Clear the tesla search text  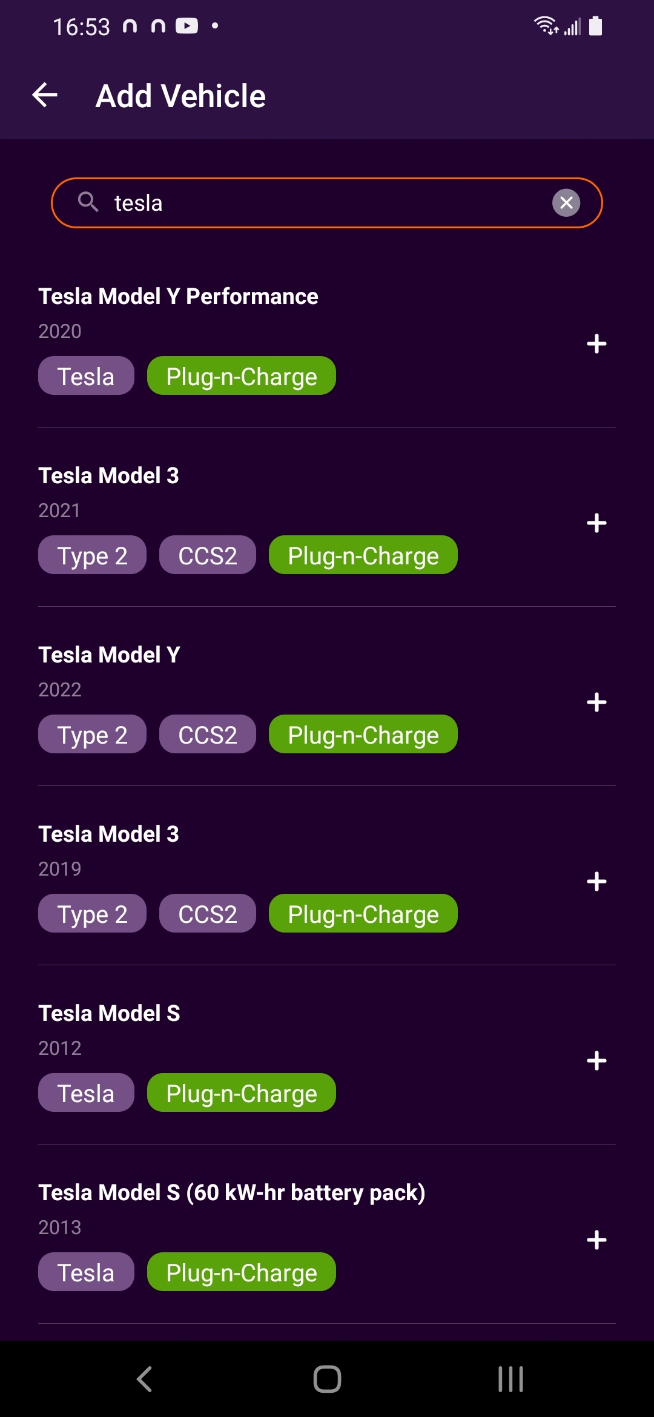click(566, 203)
